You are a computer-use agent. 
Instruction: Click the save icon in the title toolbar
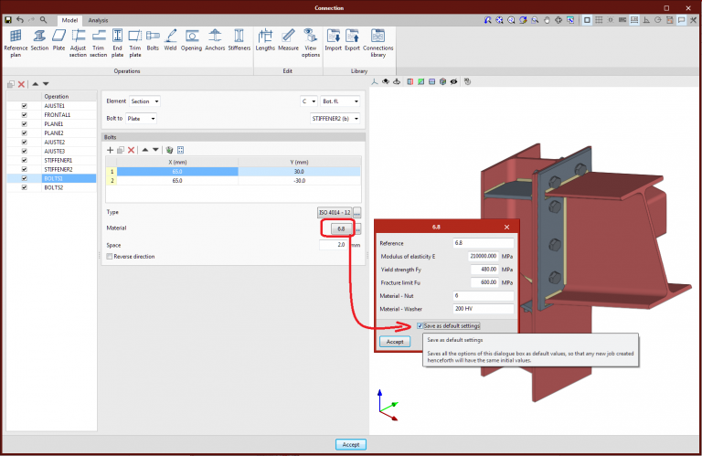(8, 20)
